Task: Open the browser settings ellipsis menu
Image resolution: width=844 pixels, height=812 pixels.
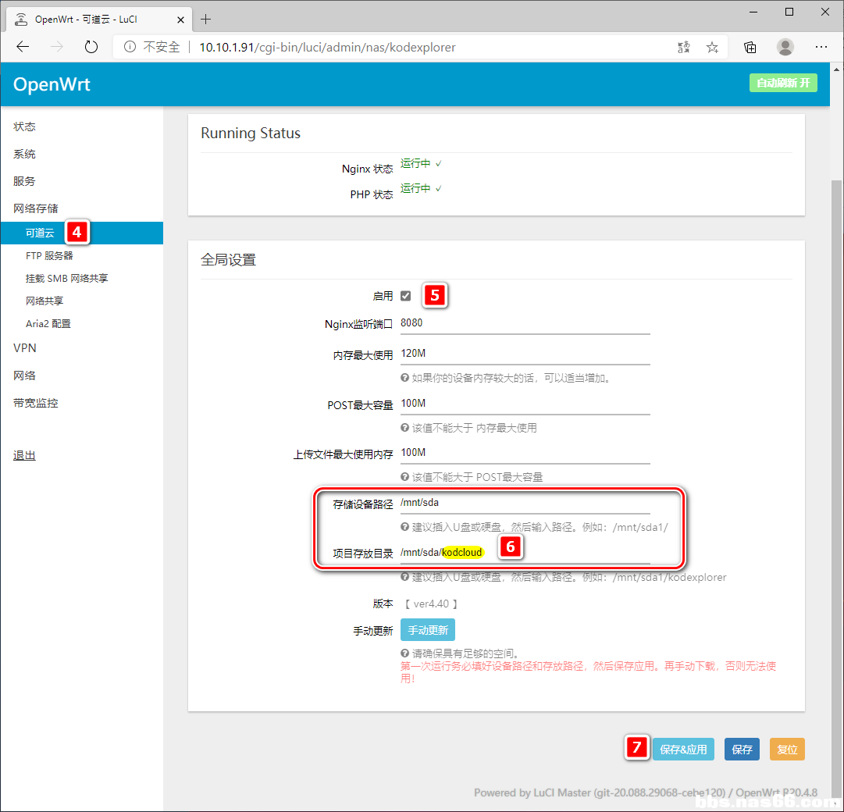Action: tap(821, 48)
